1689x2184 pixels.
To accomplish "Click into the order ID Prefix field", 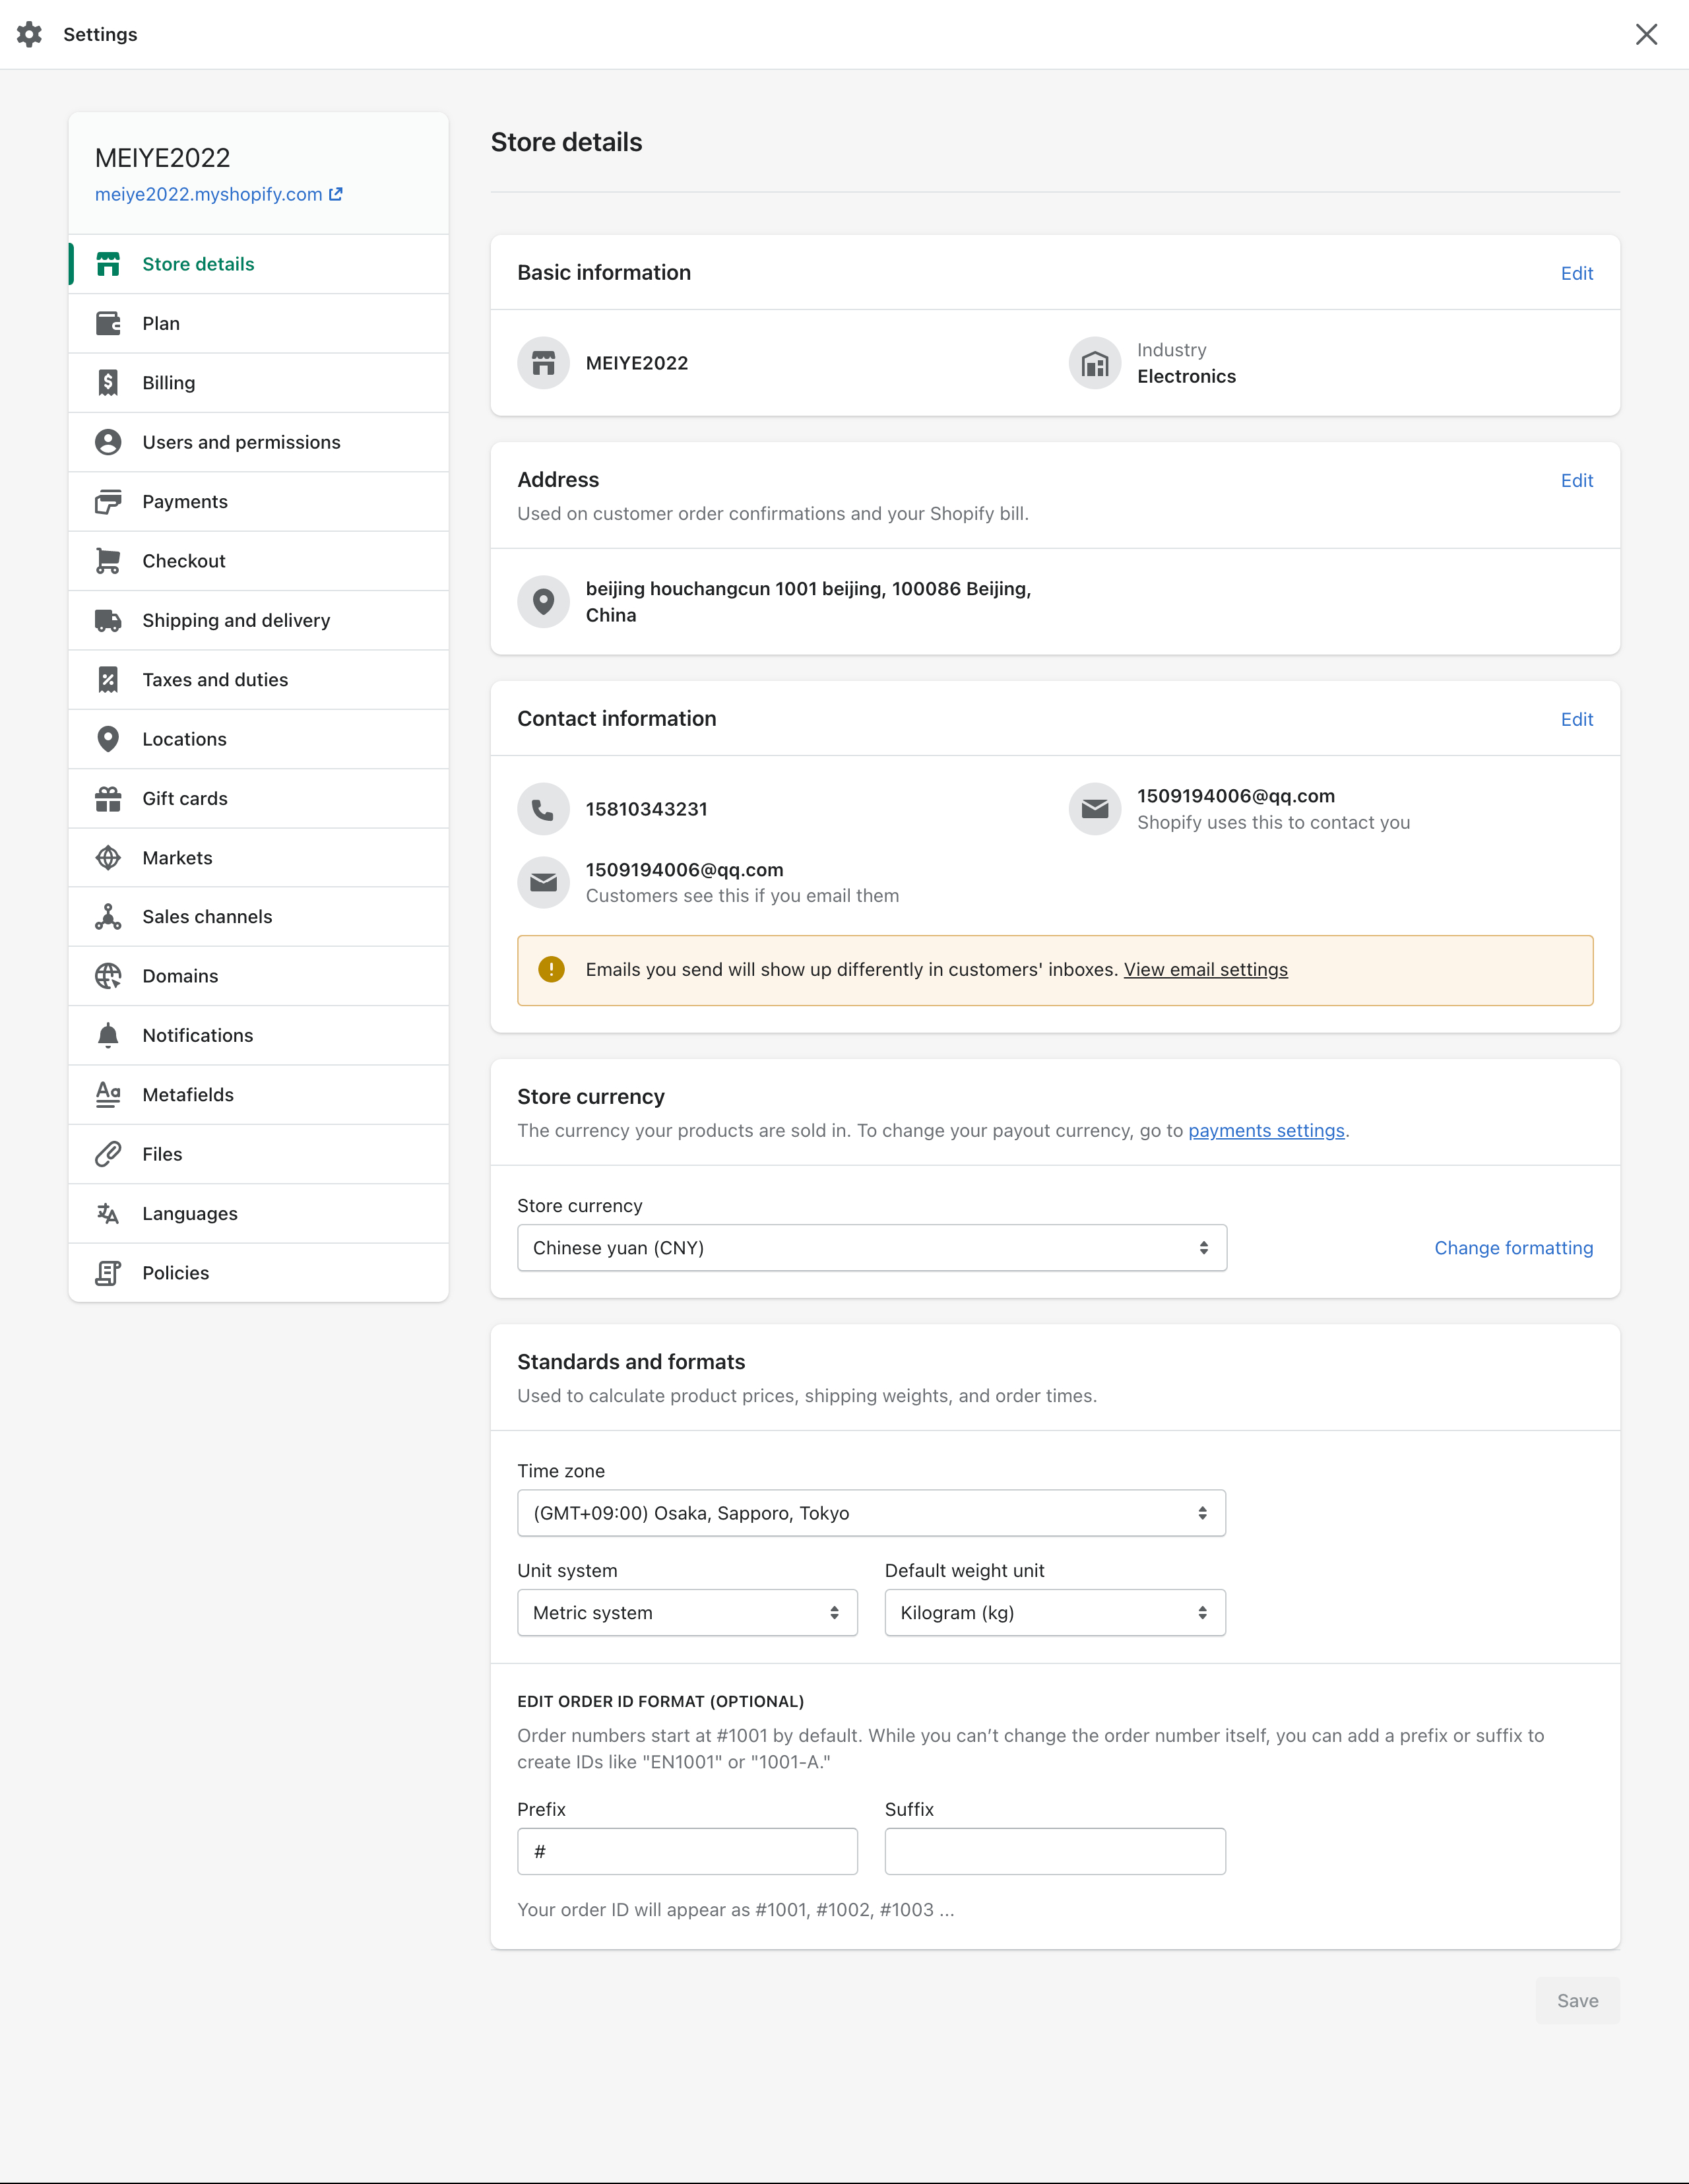I will 687,1852.
